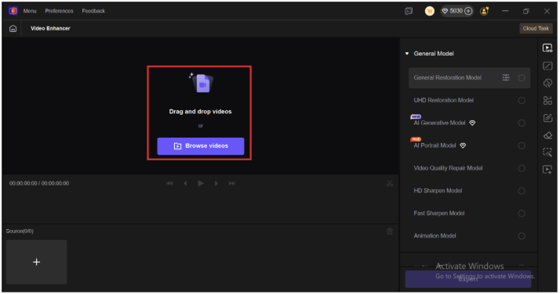
Task: Open the grid-plus apps sidebar tool
Action: tap(547, 100)
